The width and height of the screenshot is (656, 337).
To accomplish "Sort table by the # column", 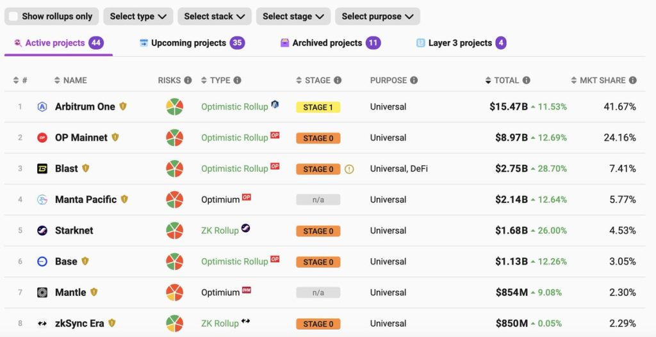I will pos(20,80).
